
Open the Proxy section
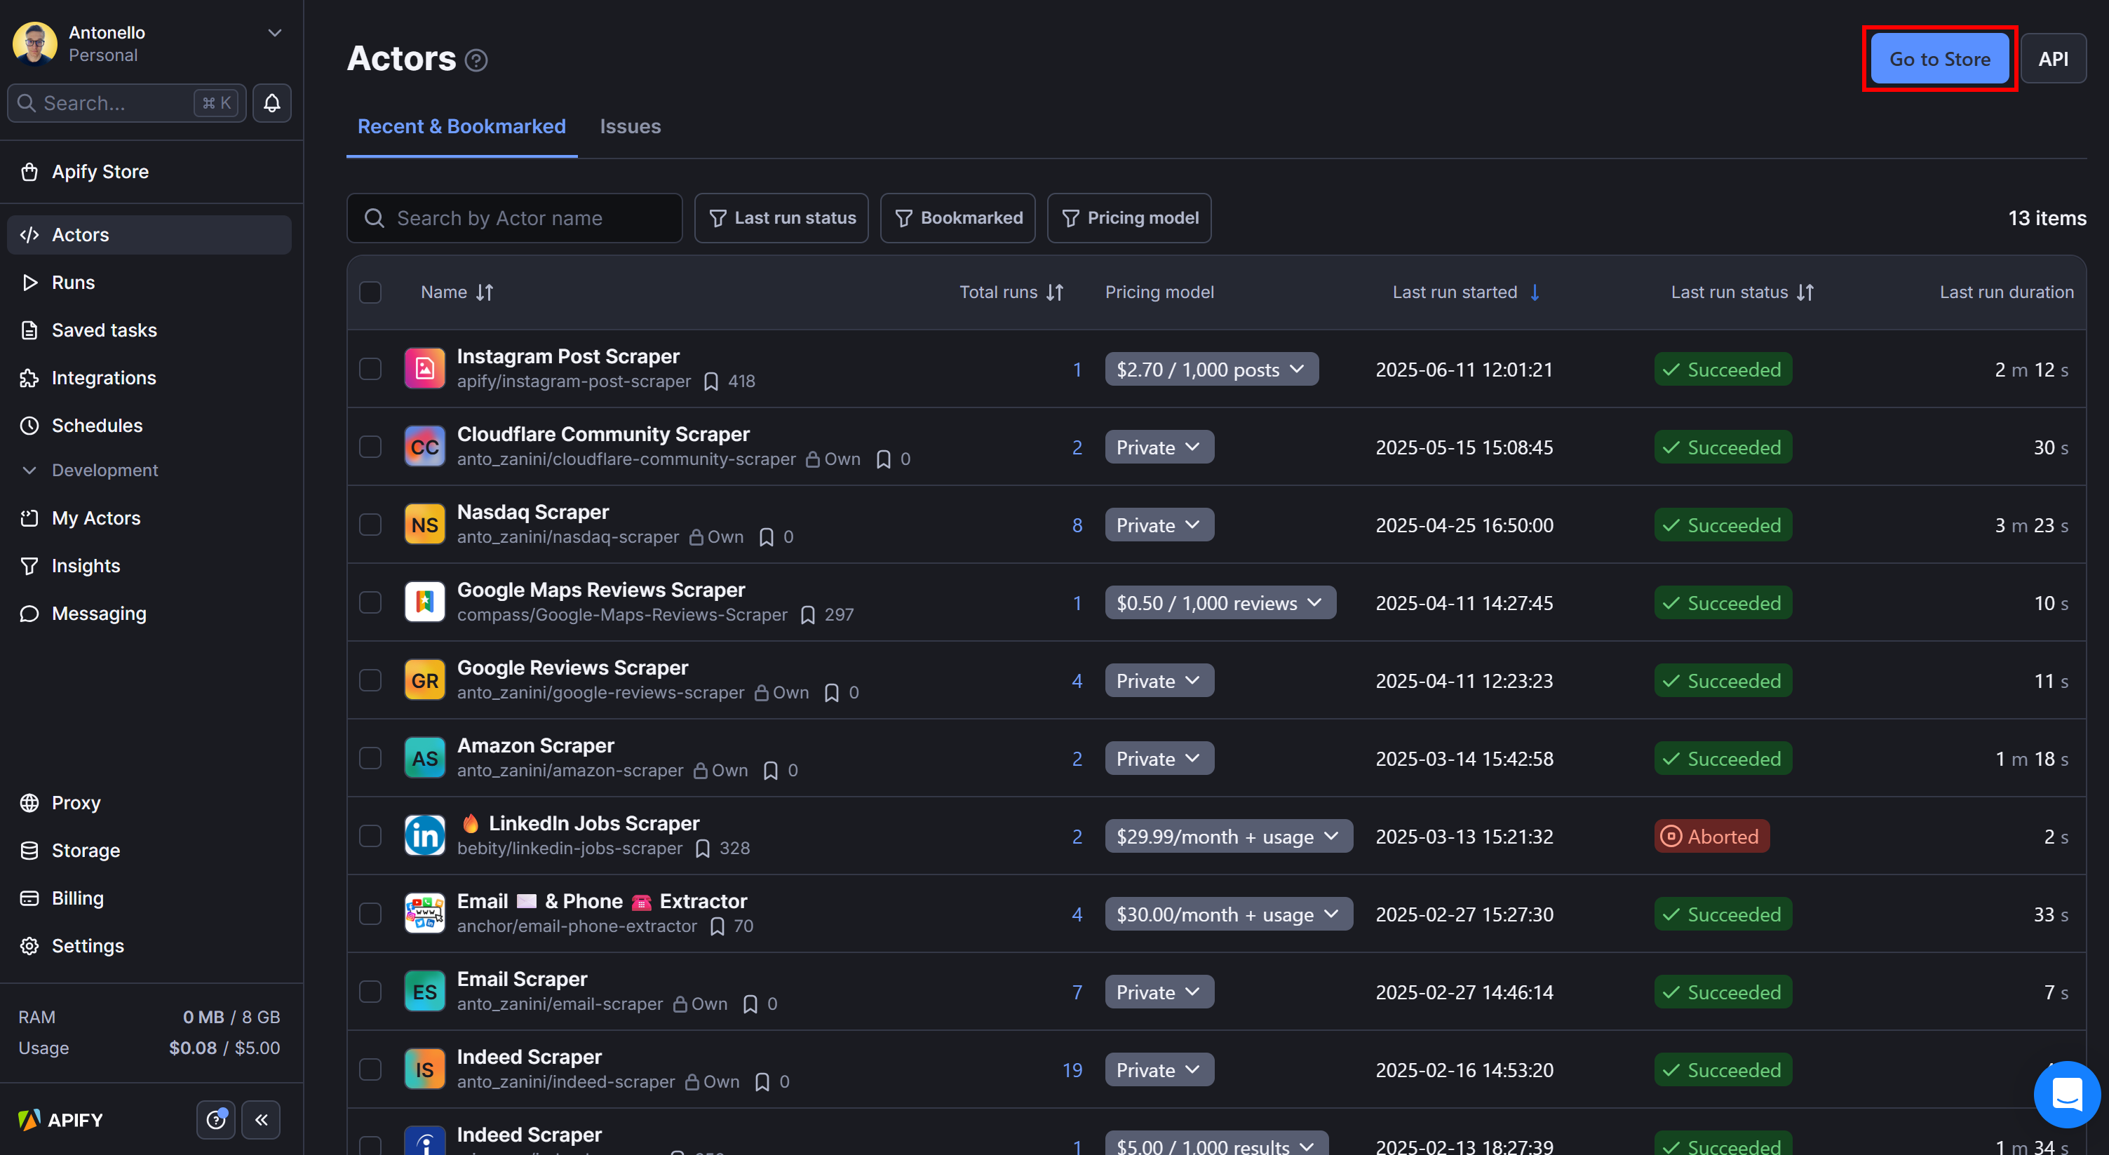[75, 802]
